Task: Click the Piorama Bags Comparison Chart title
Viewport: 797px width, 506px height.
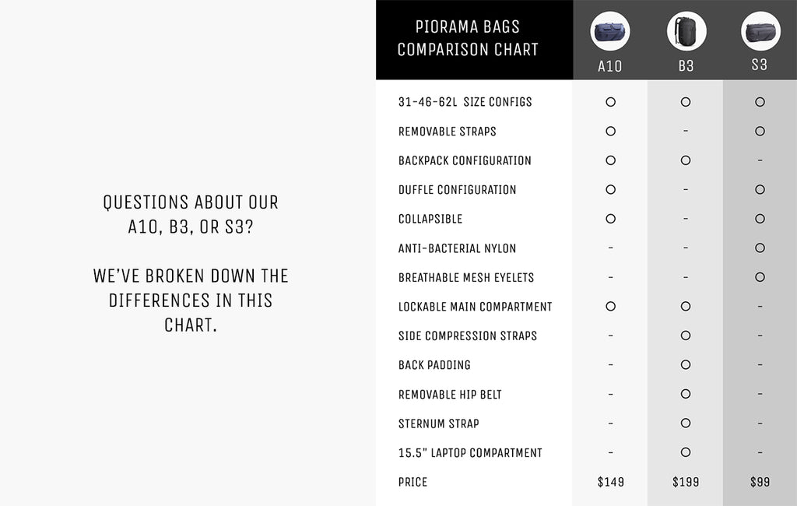Action: [x=468, y=38]
